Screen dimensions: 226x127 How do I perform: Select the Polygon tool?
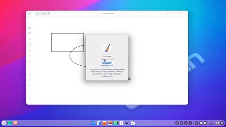[30, 62]
